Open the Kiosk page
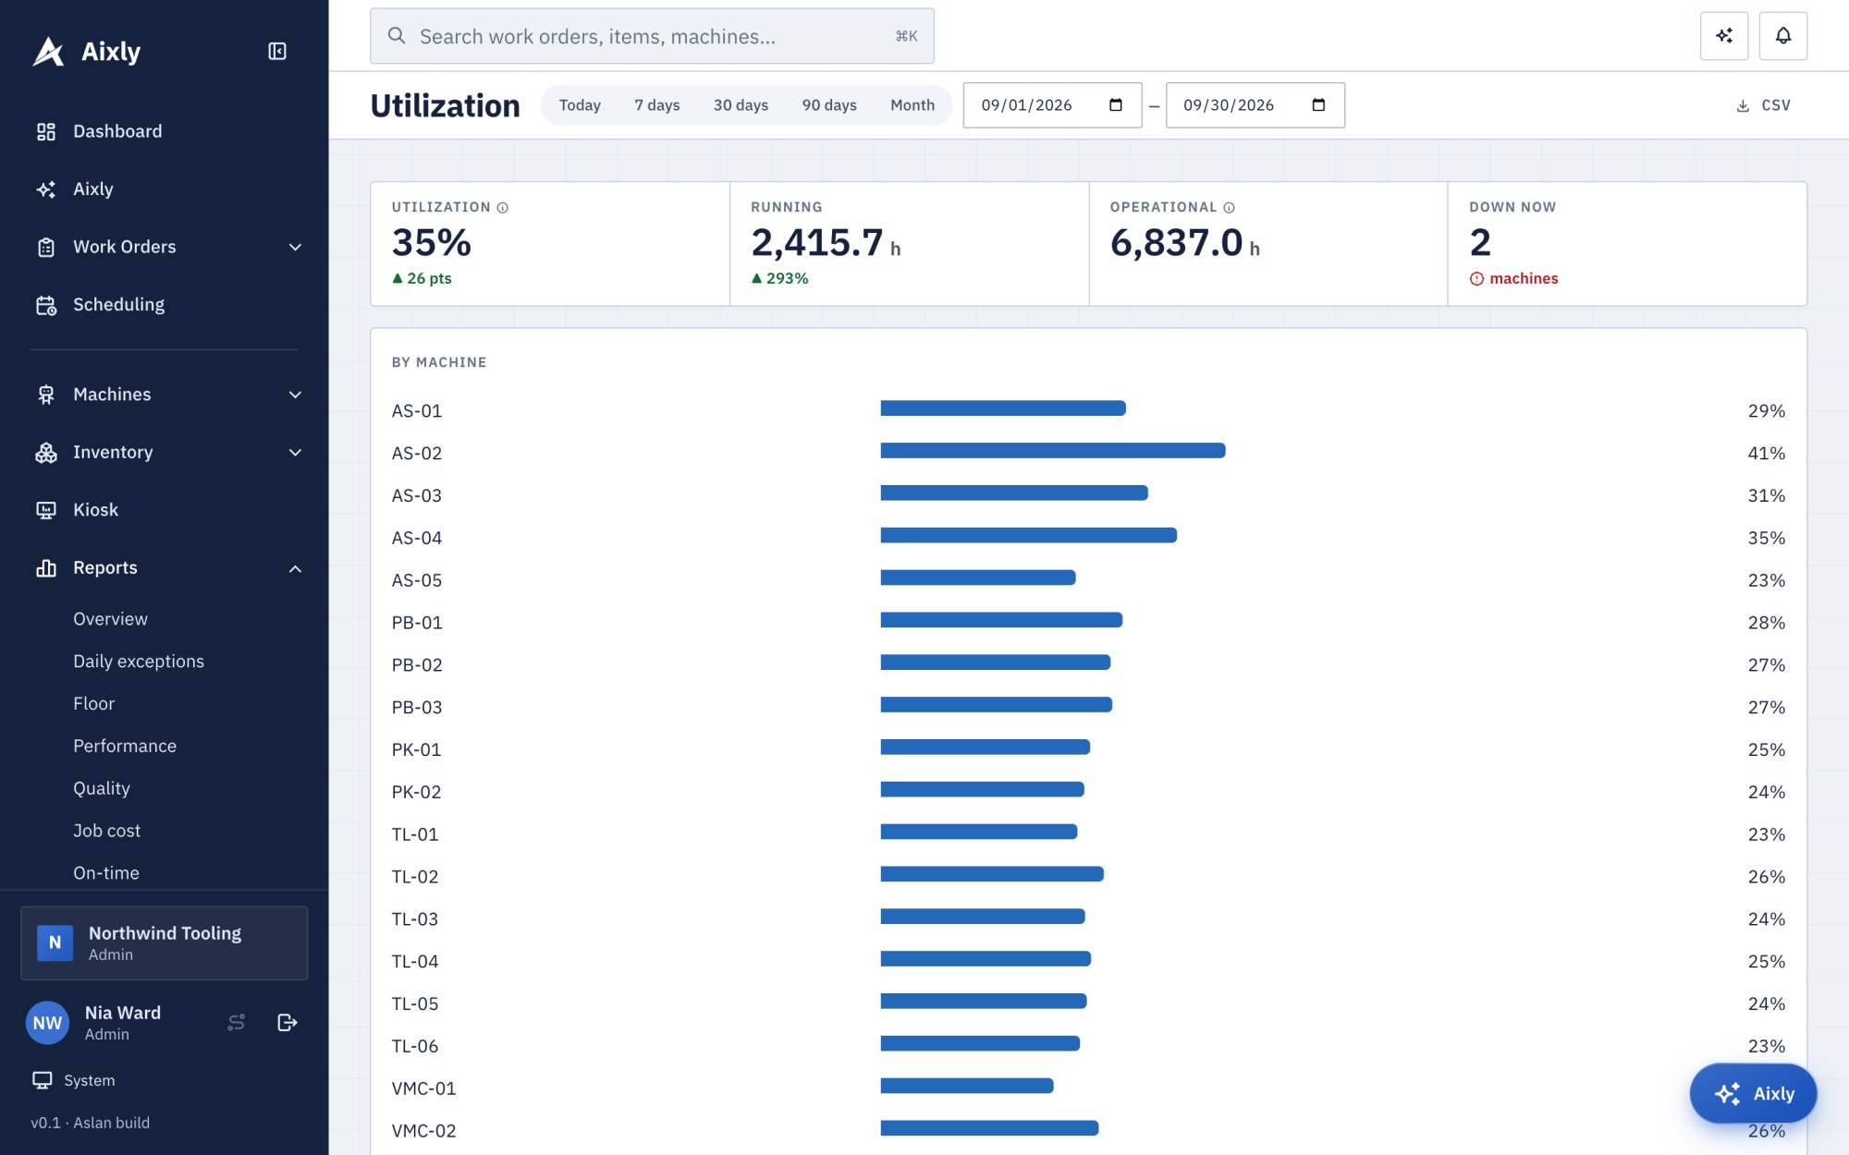This screenshot has height=1155, width=1849. click(x=165, y=510)
